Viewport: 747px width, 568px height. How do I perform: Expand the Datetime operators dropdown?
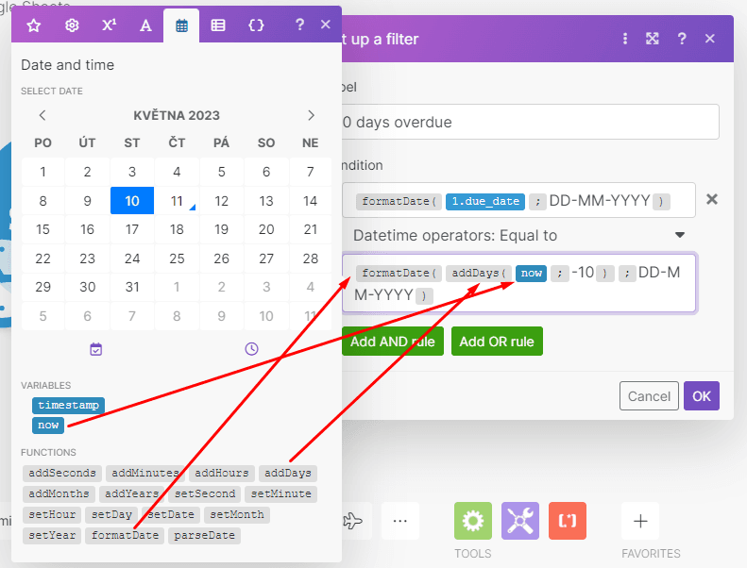coord(679,235)
